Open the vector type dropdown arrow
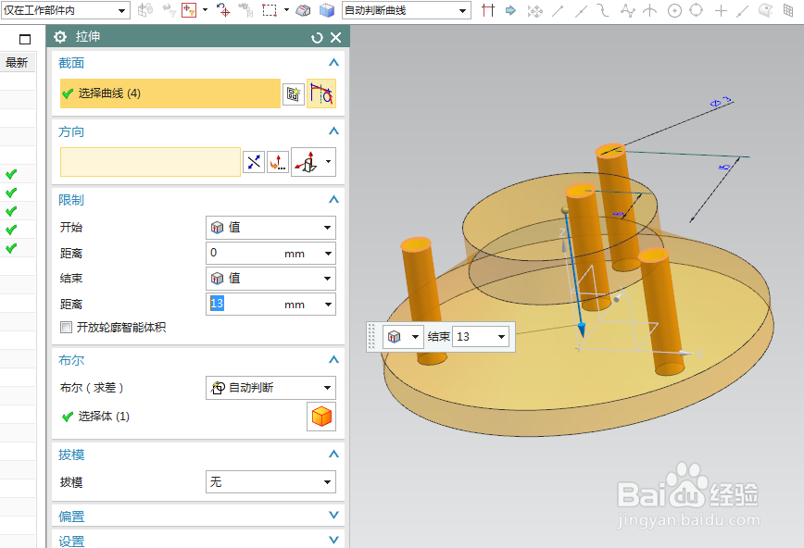The height and width of the screenshot is (548, 804). coord(328,162)
